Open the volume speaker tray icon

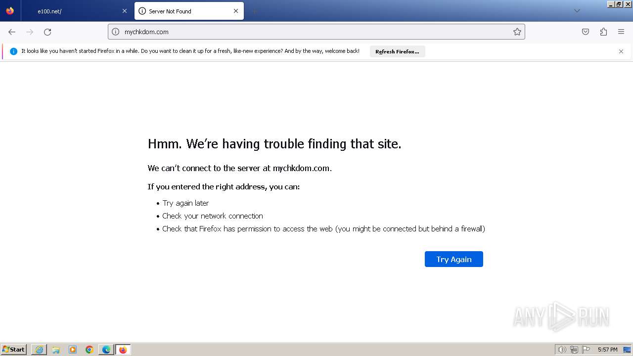[x=562, y=350]
